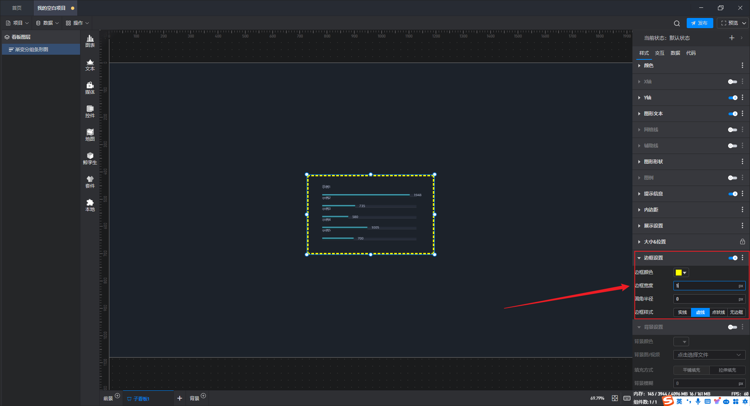Expand the 大小&位置 section

click(639, 242)
